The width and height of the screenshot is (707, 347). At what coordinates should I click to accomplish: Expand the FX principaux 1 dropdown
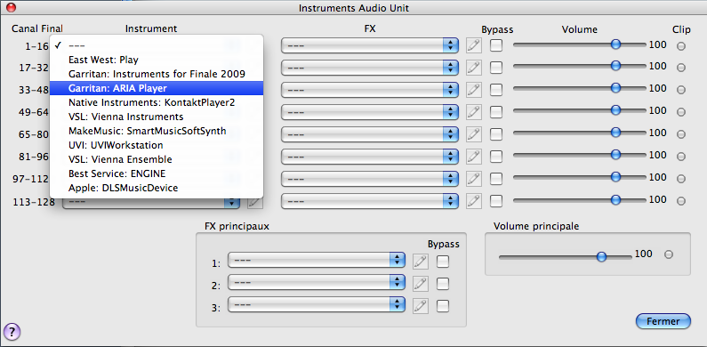(317, 261)
